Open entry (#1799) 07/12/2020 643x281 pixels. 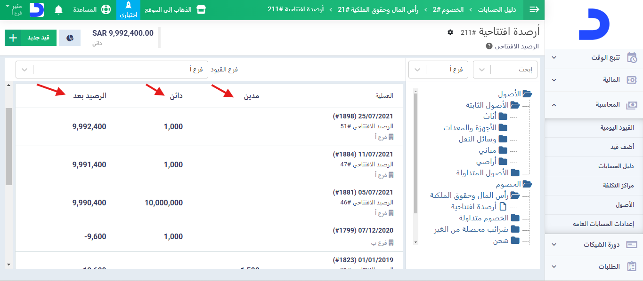click(363, 230)
